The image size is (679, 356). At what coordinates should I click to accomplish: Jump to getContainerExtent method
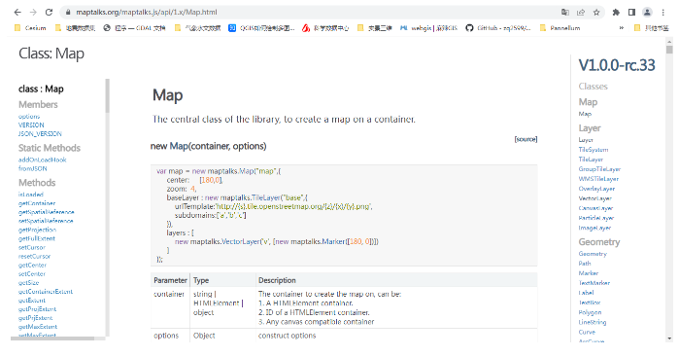click(46, 292)
